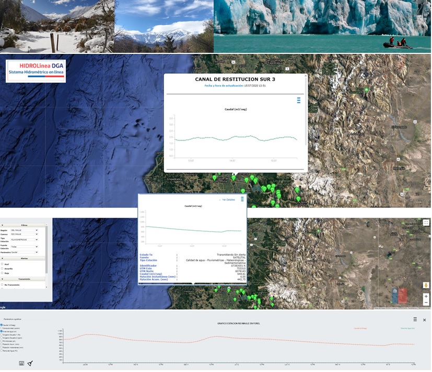Click the Nivel de Agua legend entry
Viewport: 432px width, 372px height.
407,329
